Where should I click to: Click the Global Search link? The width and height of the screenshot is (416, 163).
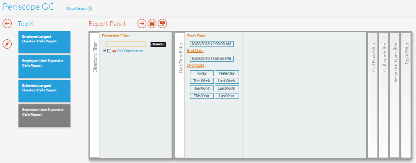(x=76, y=8)
